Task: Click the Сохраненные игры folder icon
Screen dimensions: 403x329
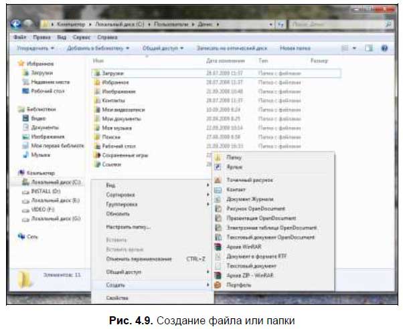Action: coord(97,154)
